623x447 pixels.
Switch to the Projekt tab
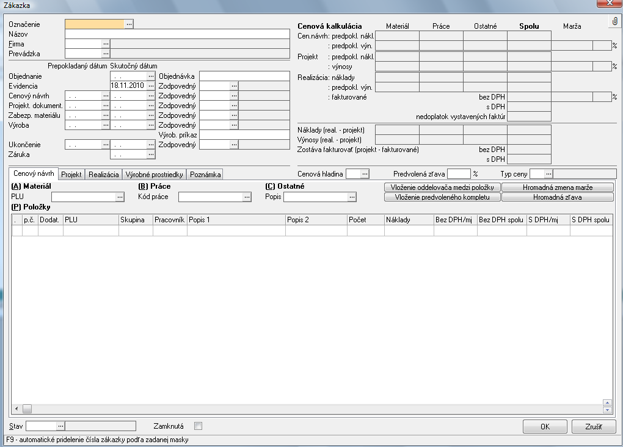(72, 175)
